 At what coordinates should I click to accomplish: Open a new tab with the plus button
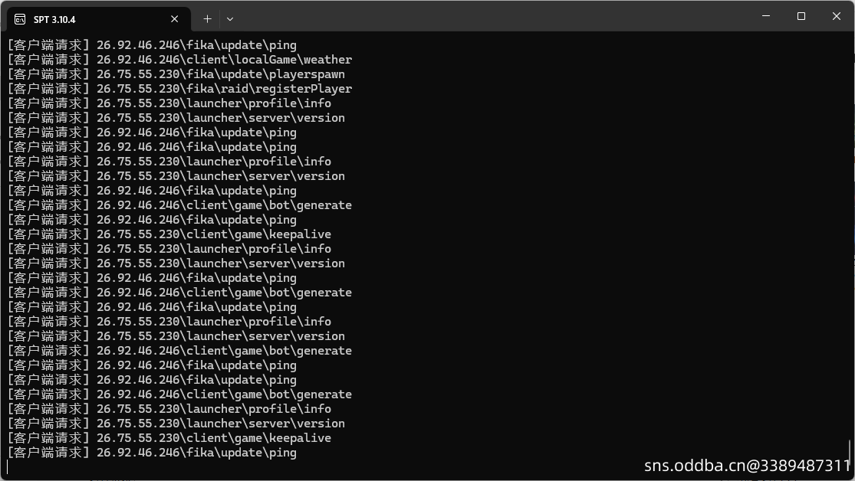click(207, 19)
